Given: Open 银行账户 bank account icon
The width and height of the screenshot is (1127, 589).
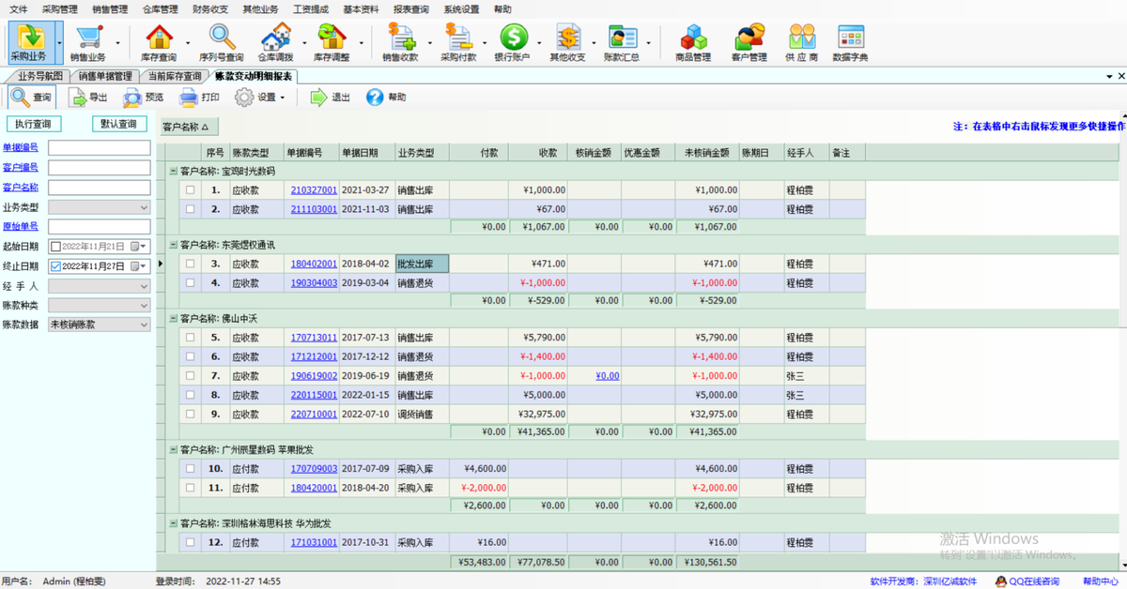Looking at the screenshot, I should 513,38.
